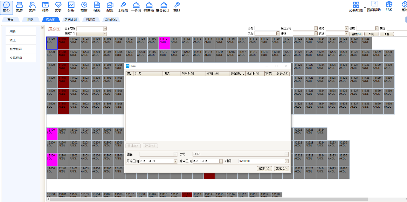Click the 工程部 wrench icon
407x202 pixels.
click(x=123, y=7)
